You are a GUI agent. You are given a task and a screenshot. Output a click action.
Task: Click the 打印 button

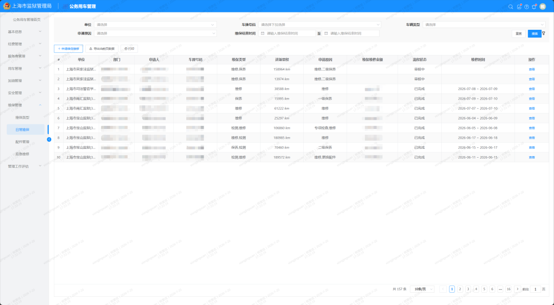[129, 49]
